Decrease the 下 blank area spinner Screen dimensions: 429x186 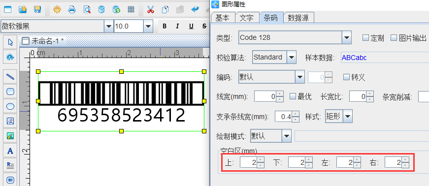[x=309, y=165]
